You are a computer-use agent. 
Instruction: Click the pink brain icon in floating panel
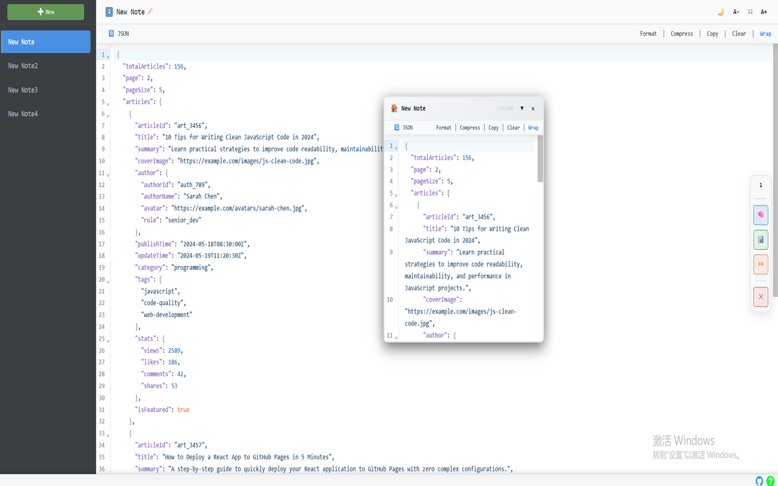click(760, 215)
